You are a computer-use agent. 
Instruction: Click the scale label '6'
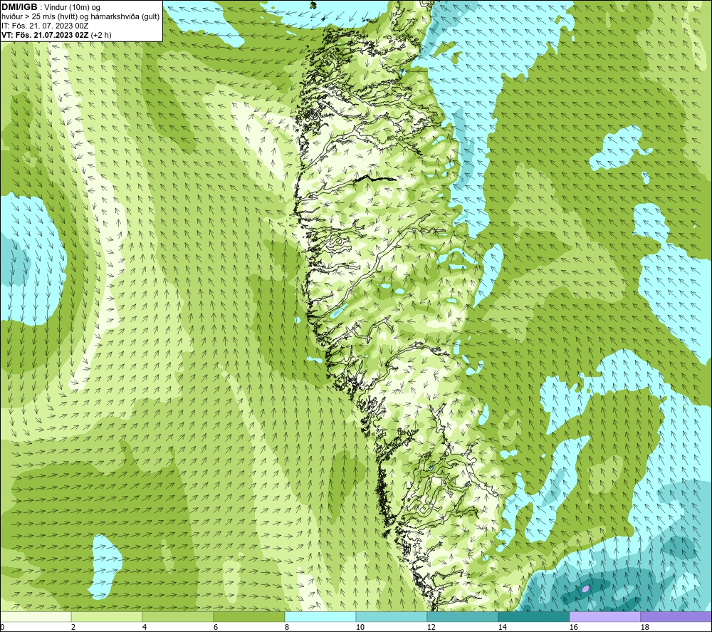tap(215, 628)
